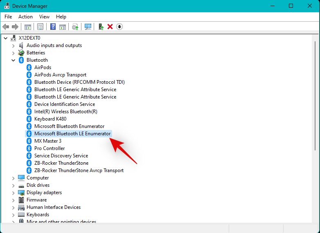Click the keyboard icon next to Keyboards
Screen dimensions: 320x233
(21, 215)
